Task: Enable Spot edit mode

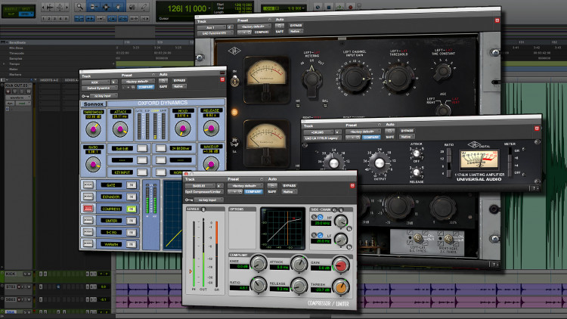Action: [26, 8]
